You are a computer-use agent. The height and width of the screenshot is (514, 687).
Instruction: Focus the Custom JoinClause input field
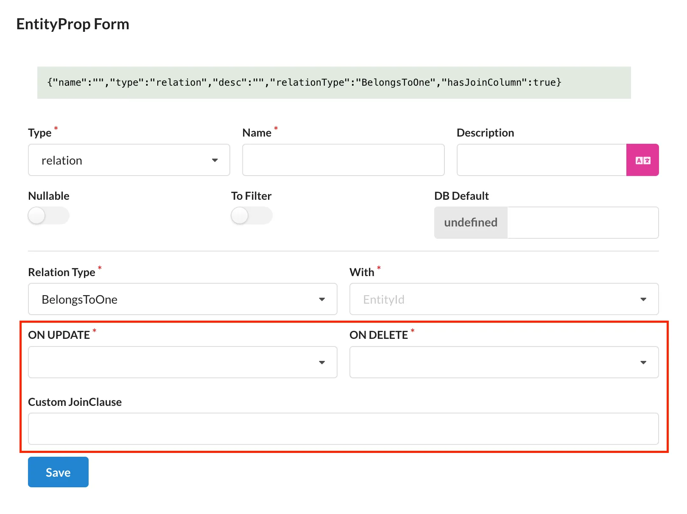(x=343, y=429)
